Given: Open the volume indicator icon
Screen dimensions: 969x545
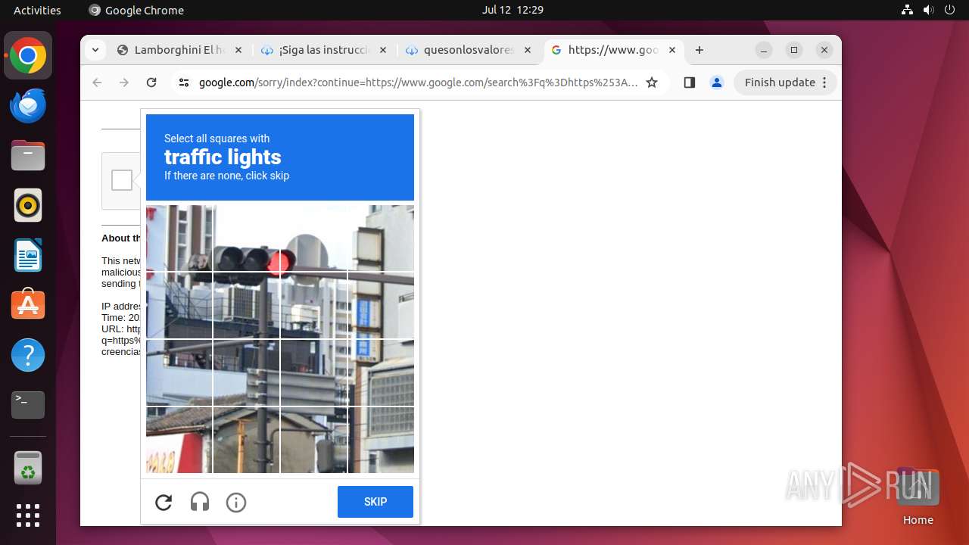Looking at the screenshot, I should pos(928,10).
